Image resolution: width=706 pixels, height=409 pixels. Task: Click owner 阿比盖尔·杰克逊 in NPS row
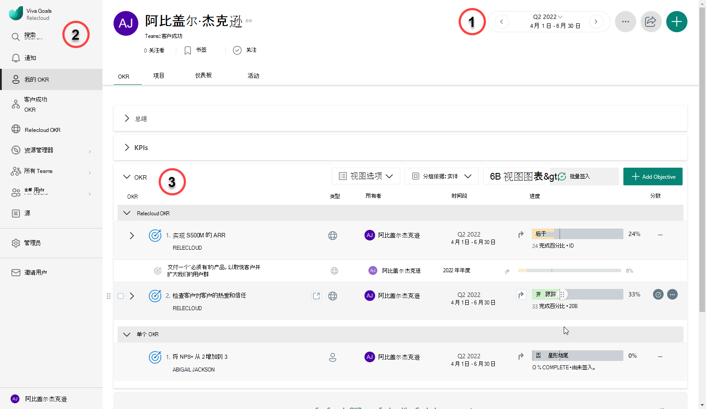click(x=392, y=357)
